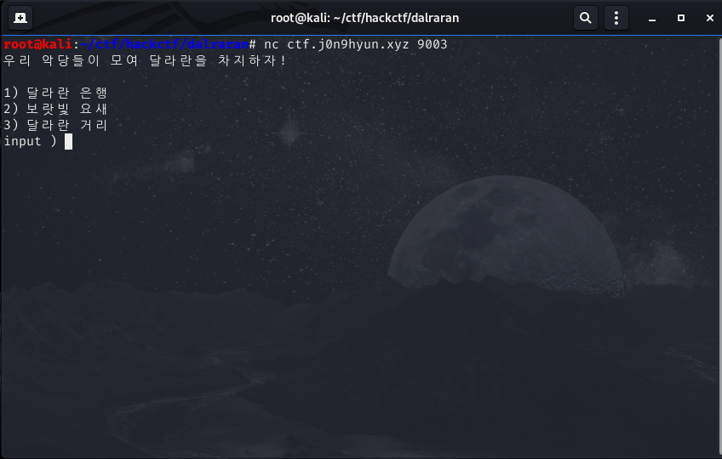Open the terminal search tool
This screenshot has width=722, height=459.
pos(585,18)
